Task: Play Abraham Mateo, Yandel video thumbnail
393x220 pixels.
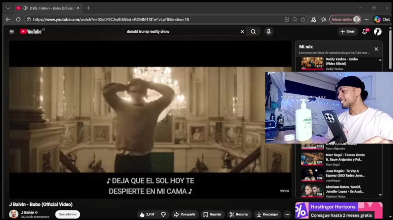Action: click(x=312, y=191)
